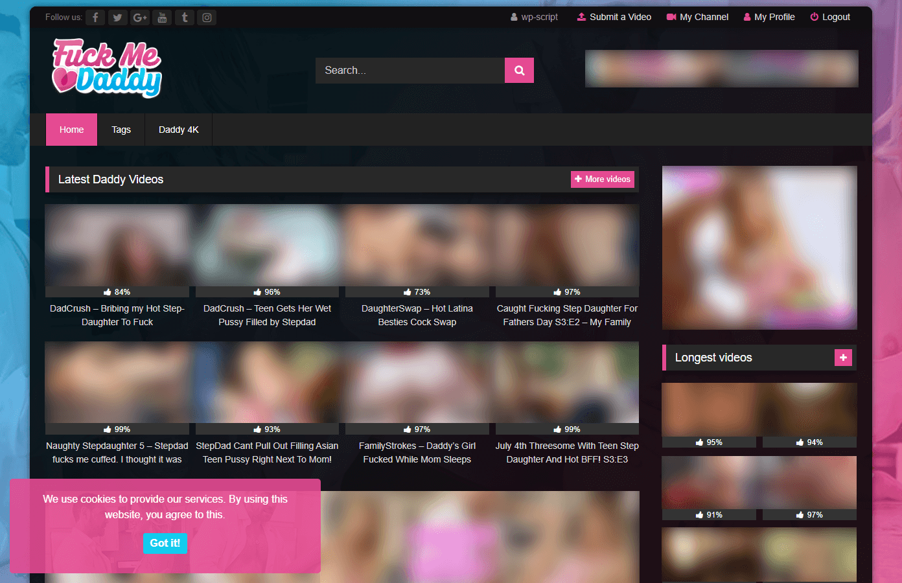902x583 pixels.
Task: Click the site logo in the header
Action: [107, 68]
